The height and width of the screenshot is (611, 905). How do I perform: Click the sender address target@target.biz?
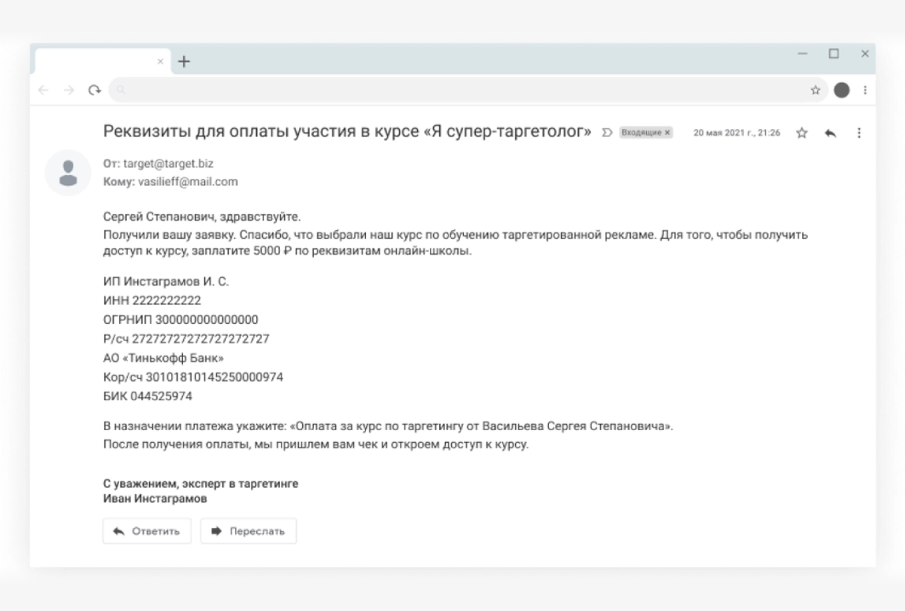169,162
